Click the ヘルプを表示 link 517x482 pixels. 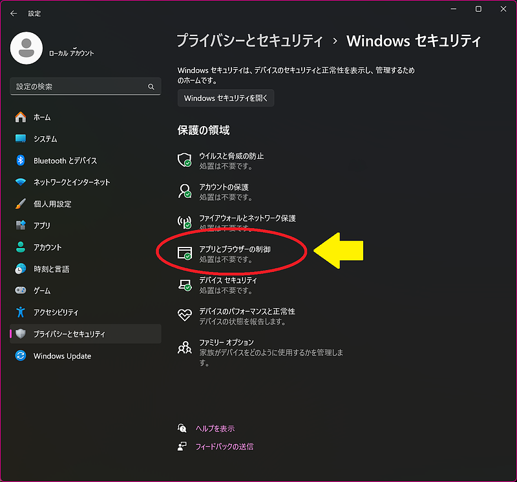pyautogui.click(x=215, y=428)
